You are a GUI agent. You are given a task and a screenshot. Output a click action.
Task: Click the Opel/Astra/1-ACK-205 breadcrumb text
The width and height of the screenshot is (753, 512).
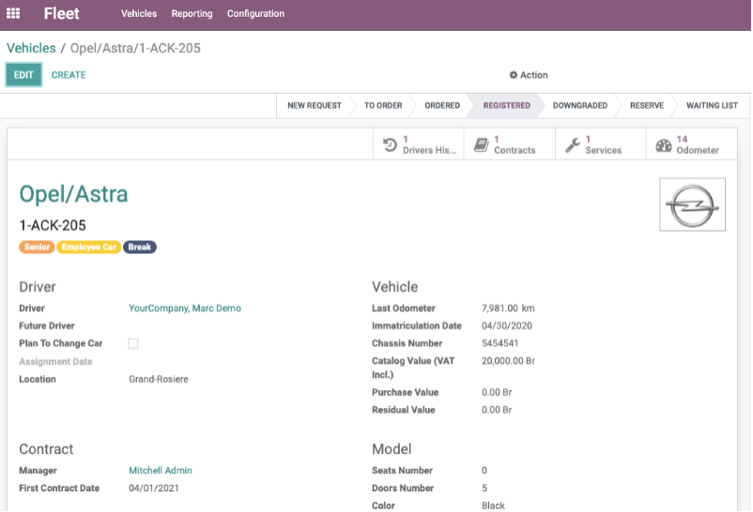(135, 48)
